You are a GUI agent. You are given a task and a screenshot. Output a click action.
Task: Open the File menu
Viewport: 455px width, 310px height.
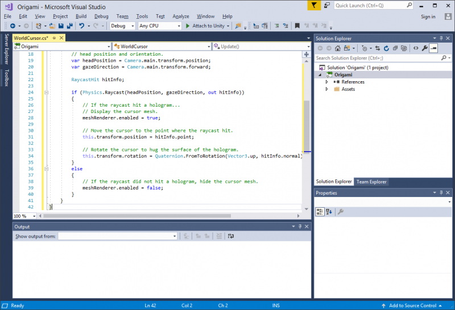[7, 16]
